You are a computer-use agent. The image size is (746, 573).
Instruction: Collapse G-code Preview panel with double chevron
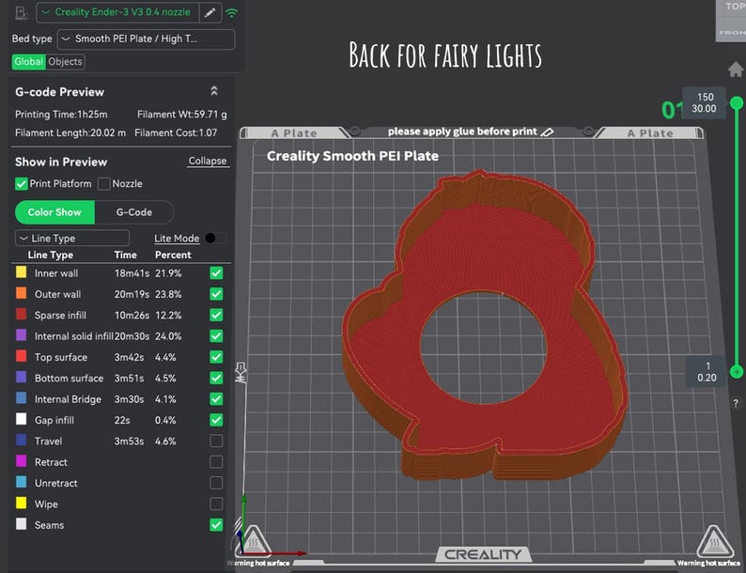click(x=214, y=91)
